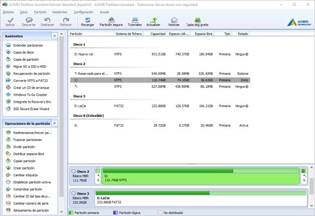Screen dimensions: 315x216
Task: Select the C: NTFS partition row
Action: (160, 80)
